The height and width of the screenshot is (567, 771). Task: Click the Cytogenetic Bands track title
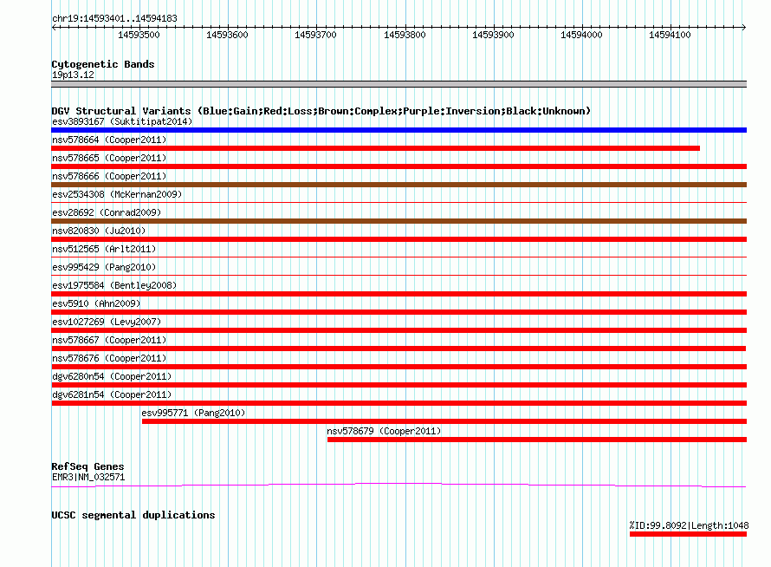click(x=103, y=64)
